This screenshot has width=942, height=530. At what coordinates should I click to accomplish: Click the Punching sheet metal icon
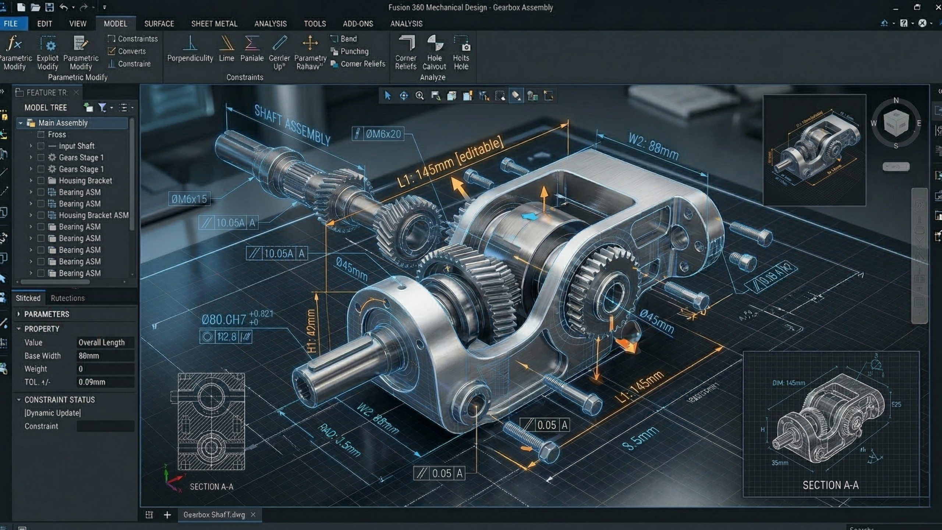click(334, 52)
